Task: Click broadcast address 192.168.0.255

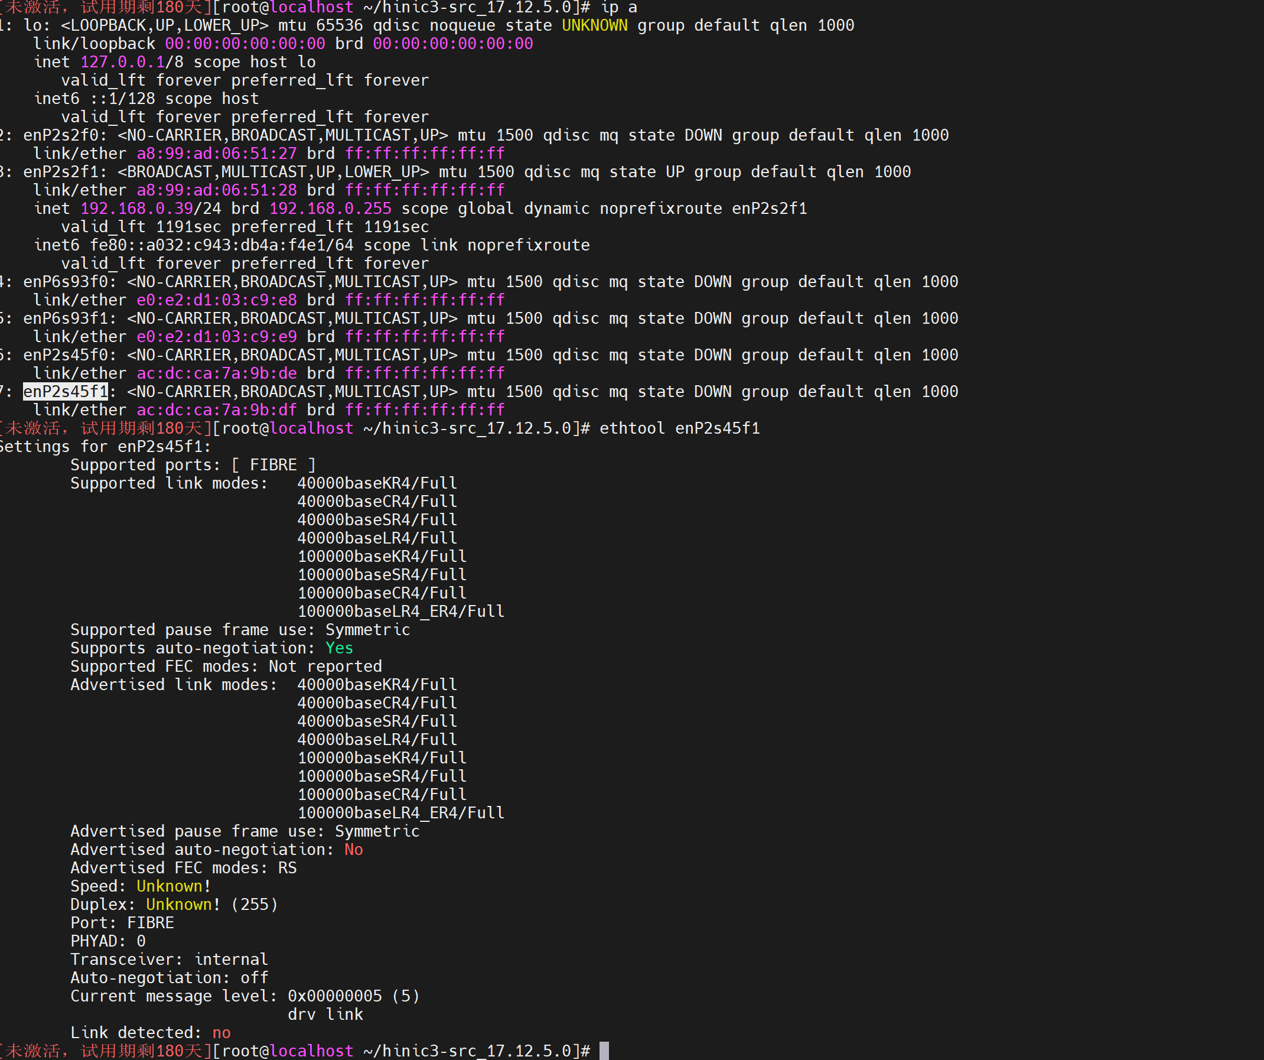Action: [330, 209]
